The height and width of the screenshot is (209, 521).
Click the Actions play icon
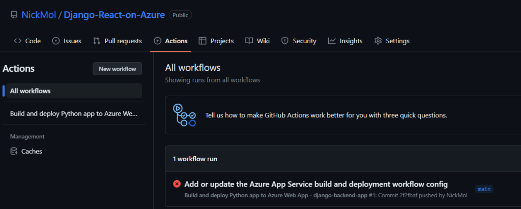click(x=158, y=41)
